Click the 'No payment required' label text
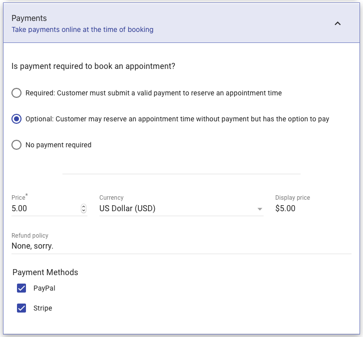The height and width of the screenshot is (337, 363). (x=58, y=145)
